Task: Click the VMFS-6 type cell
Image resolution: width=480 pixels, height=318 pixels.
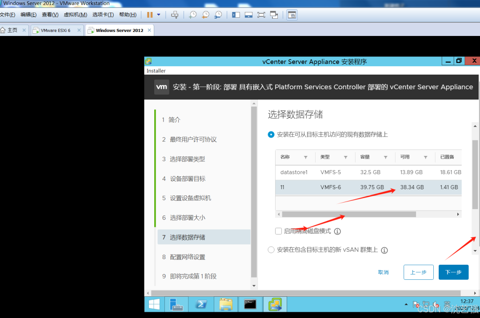Action: click(331, 187)
